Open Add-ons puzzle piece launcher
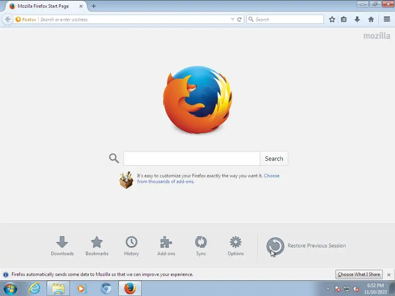 166,246
